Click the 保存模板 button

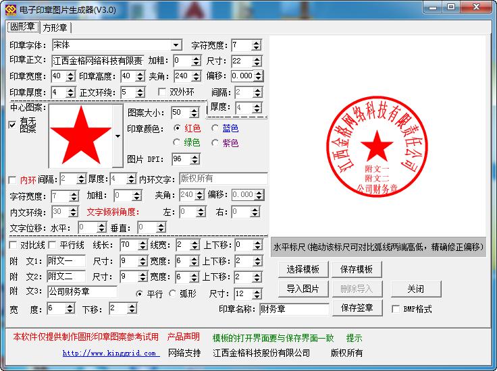[357, 269]
